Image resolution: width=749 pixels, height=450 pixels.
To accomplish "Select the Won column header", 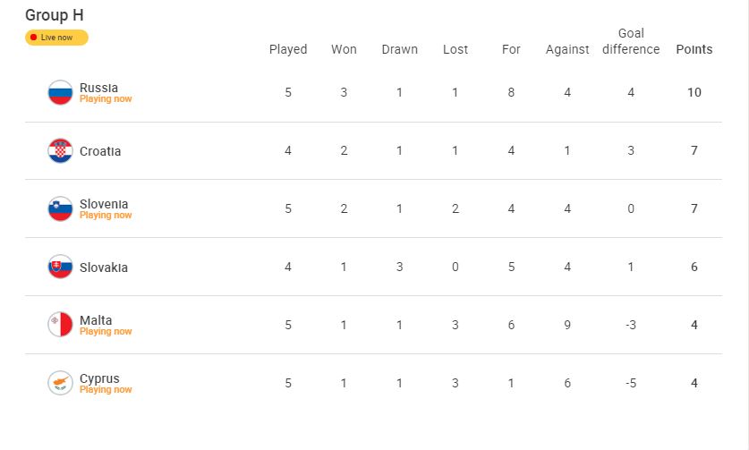I will coord(344,49).
